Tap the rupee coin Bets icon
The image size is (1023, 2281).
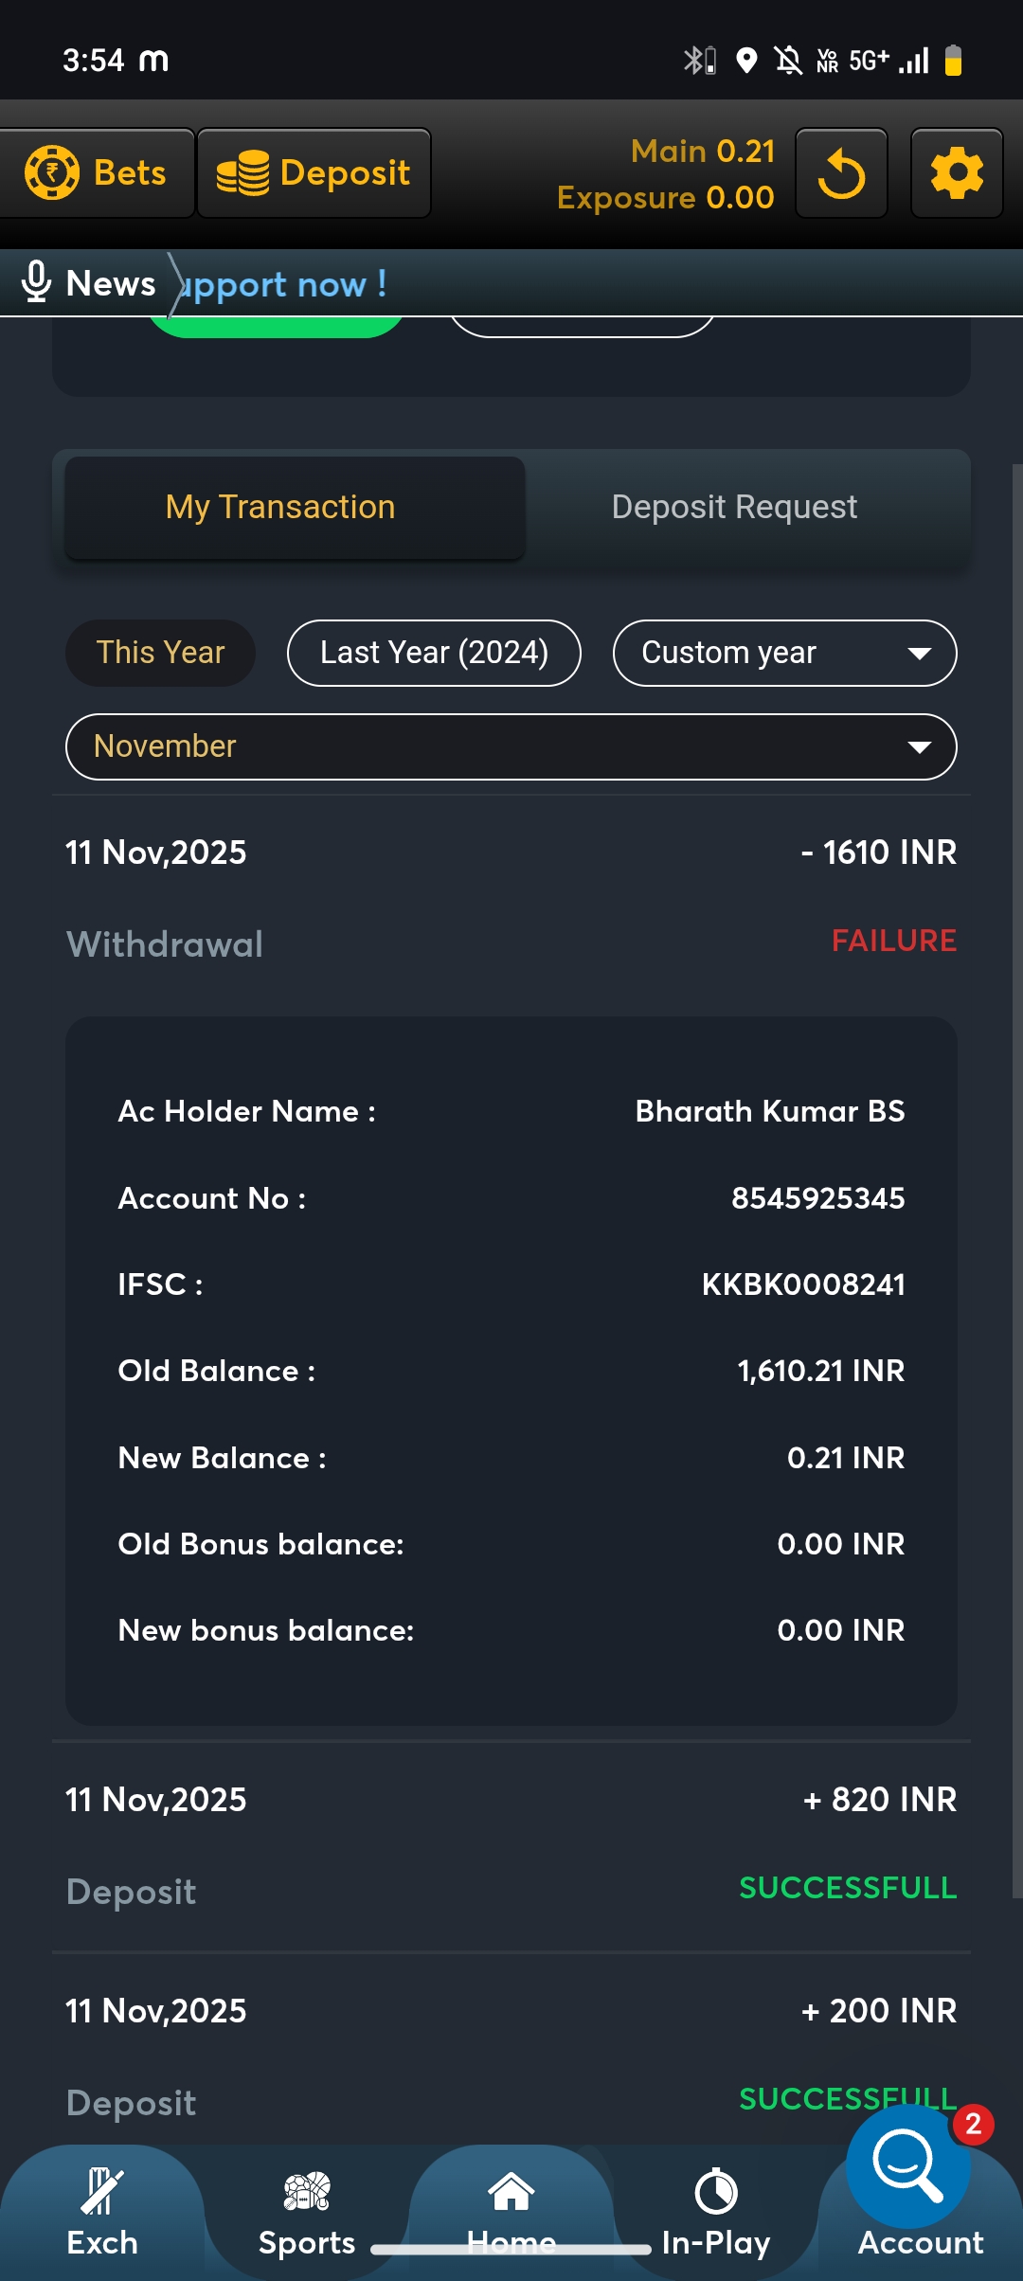(x=52, y=173)
